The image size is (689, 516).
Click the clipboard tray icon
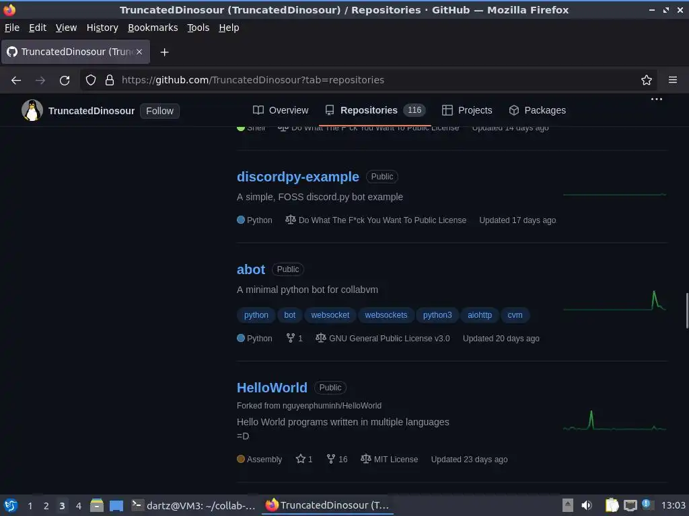(612, 505)
